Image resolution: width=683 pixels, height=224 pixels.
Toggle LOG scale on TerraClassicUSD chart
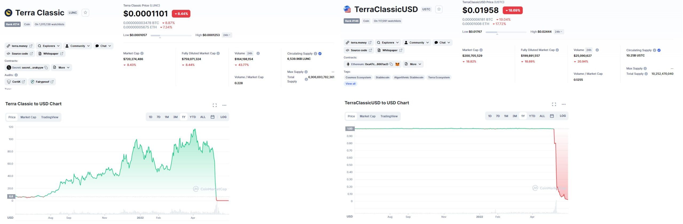(x=563, y=116)
